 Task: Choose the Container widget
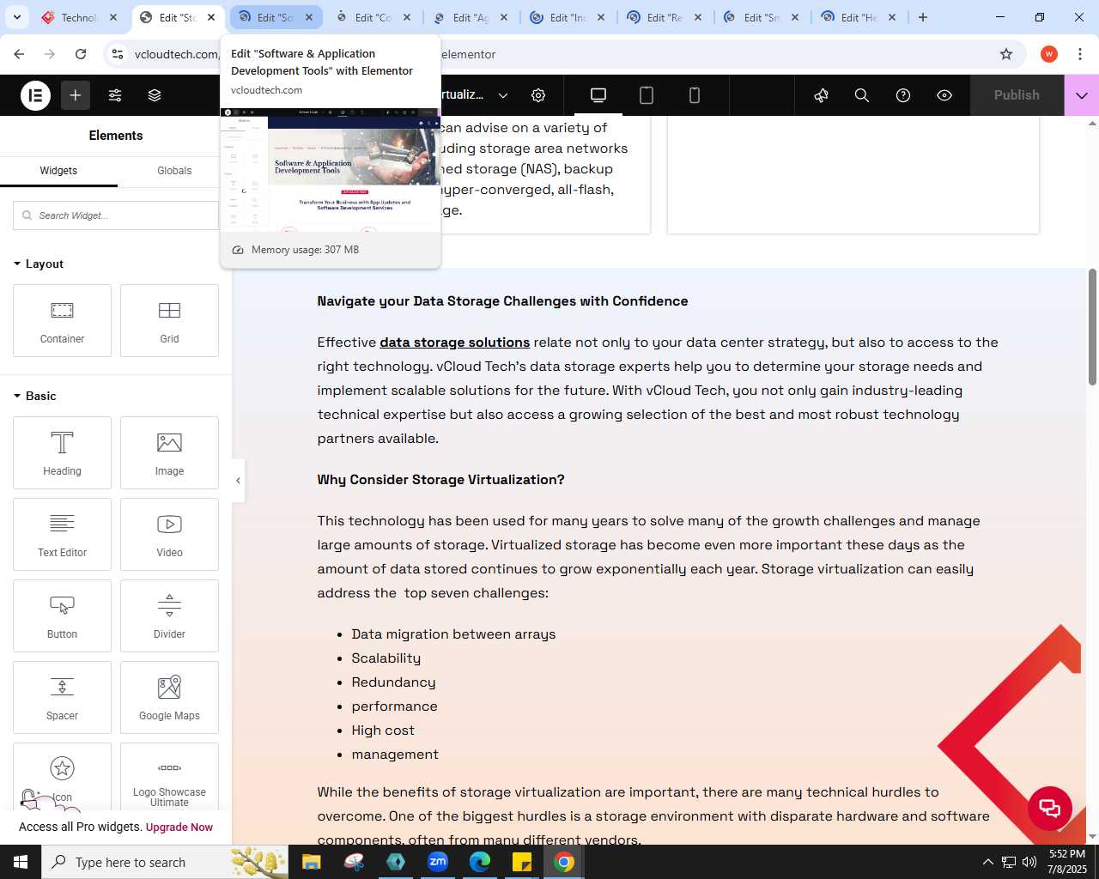(x=62, y=320)
